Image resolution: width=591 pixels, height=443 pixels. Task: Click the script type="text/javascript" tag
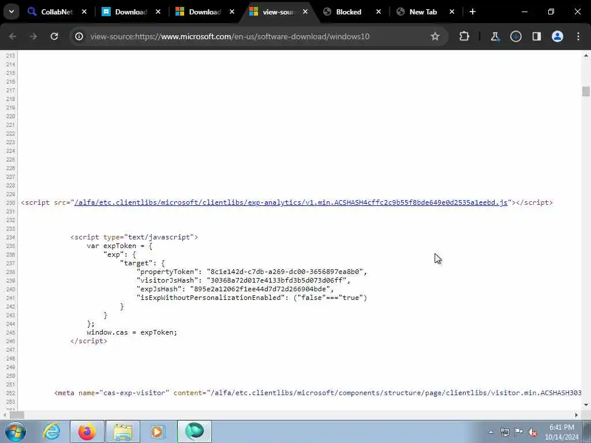pyautogui.click(x=134, y=237)
